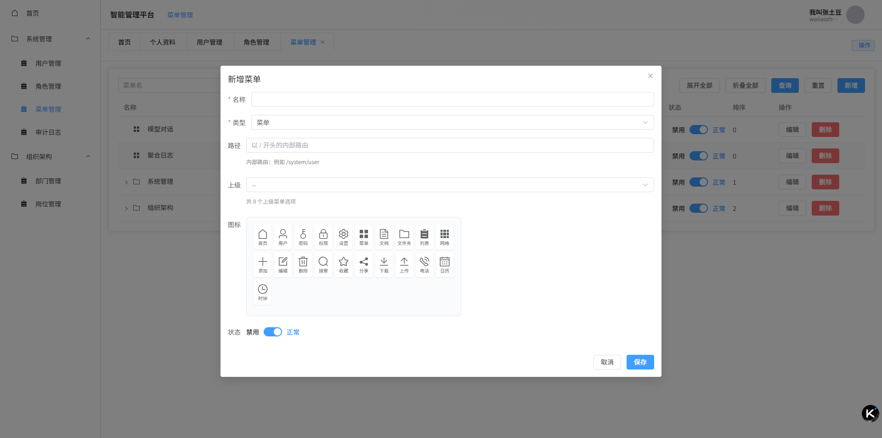The image size is (882, 438).
Task: Toggle status switch for 模型对话 row
Action: pos(699,130)
